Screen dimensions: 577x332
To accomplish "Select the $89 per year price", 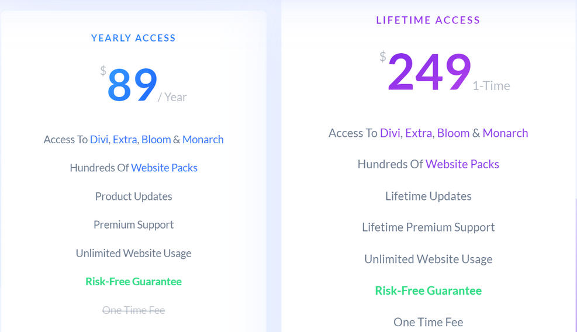I will [x=133, y=85].
